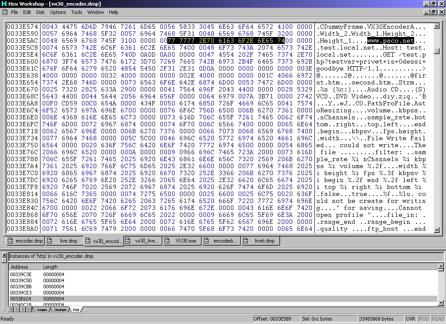Click the file icon on the encoder.dmp tab
446x324 pixels.
tap(10, 241)
